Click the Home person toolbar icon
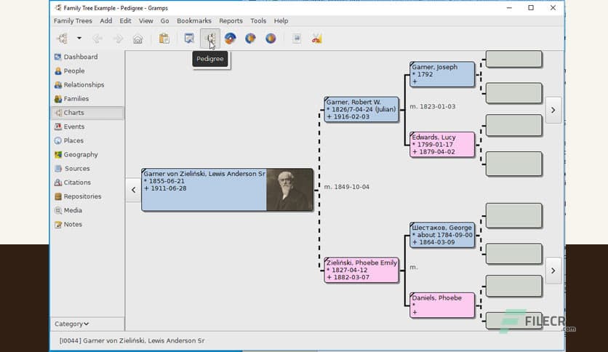The width and height of the screenshot is (608, 352). 137,39
